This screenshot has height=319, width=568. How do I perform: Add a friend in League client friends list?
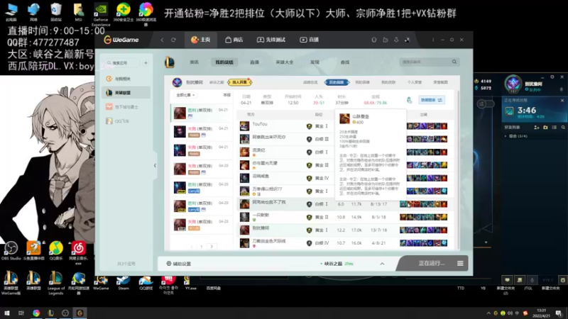pyautogui.click(x=537, y=128)
